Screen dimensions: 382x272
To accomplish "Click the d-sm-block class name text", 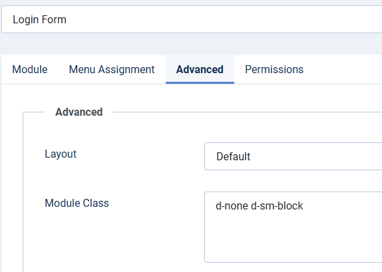I will click(x=277, y=206).
